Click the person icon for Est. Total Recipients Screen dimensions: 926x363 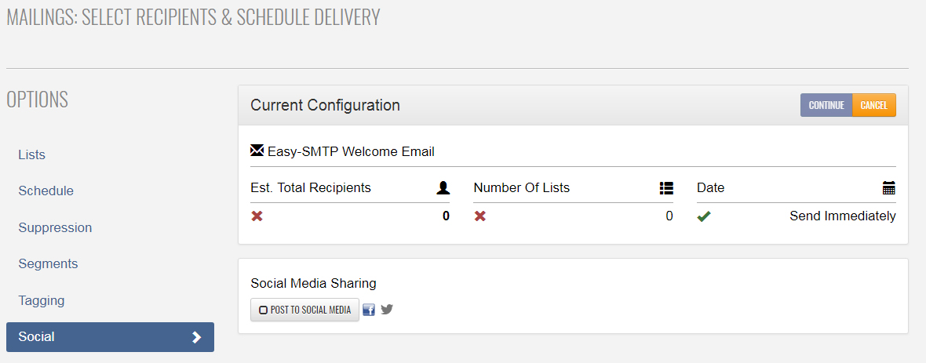(443, 188)
